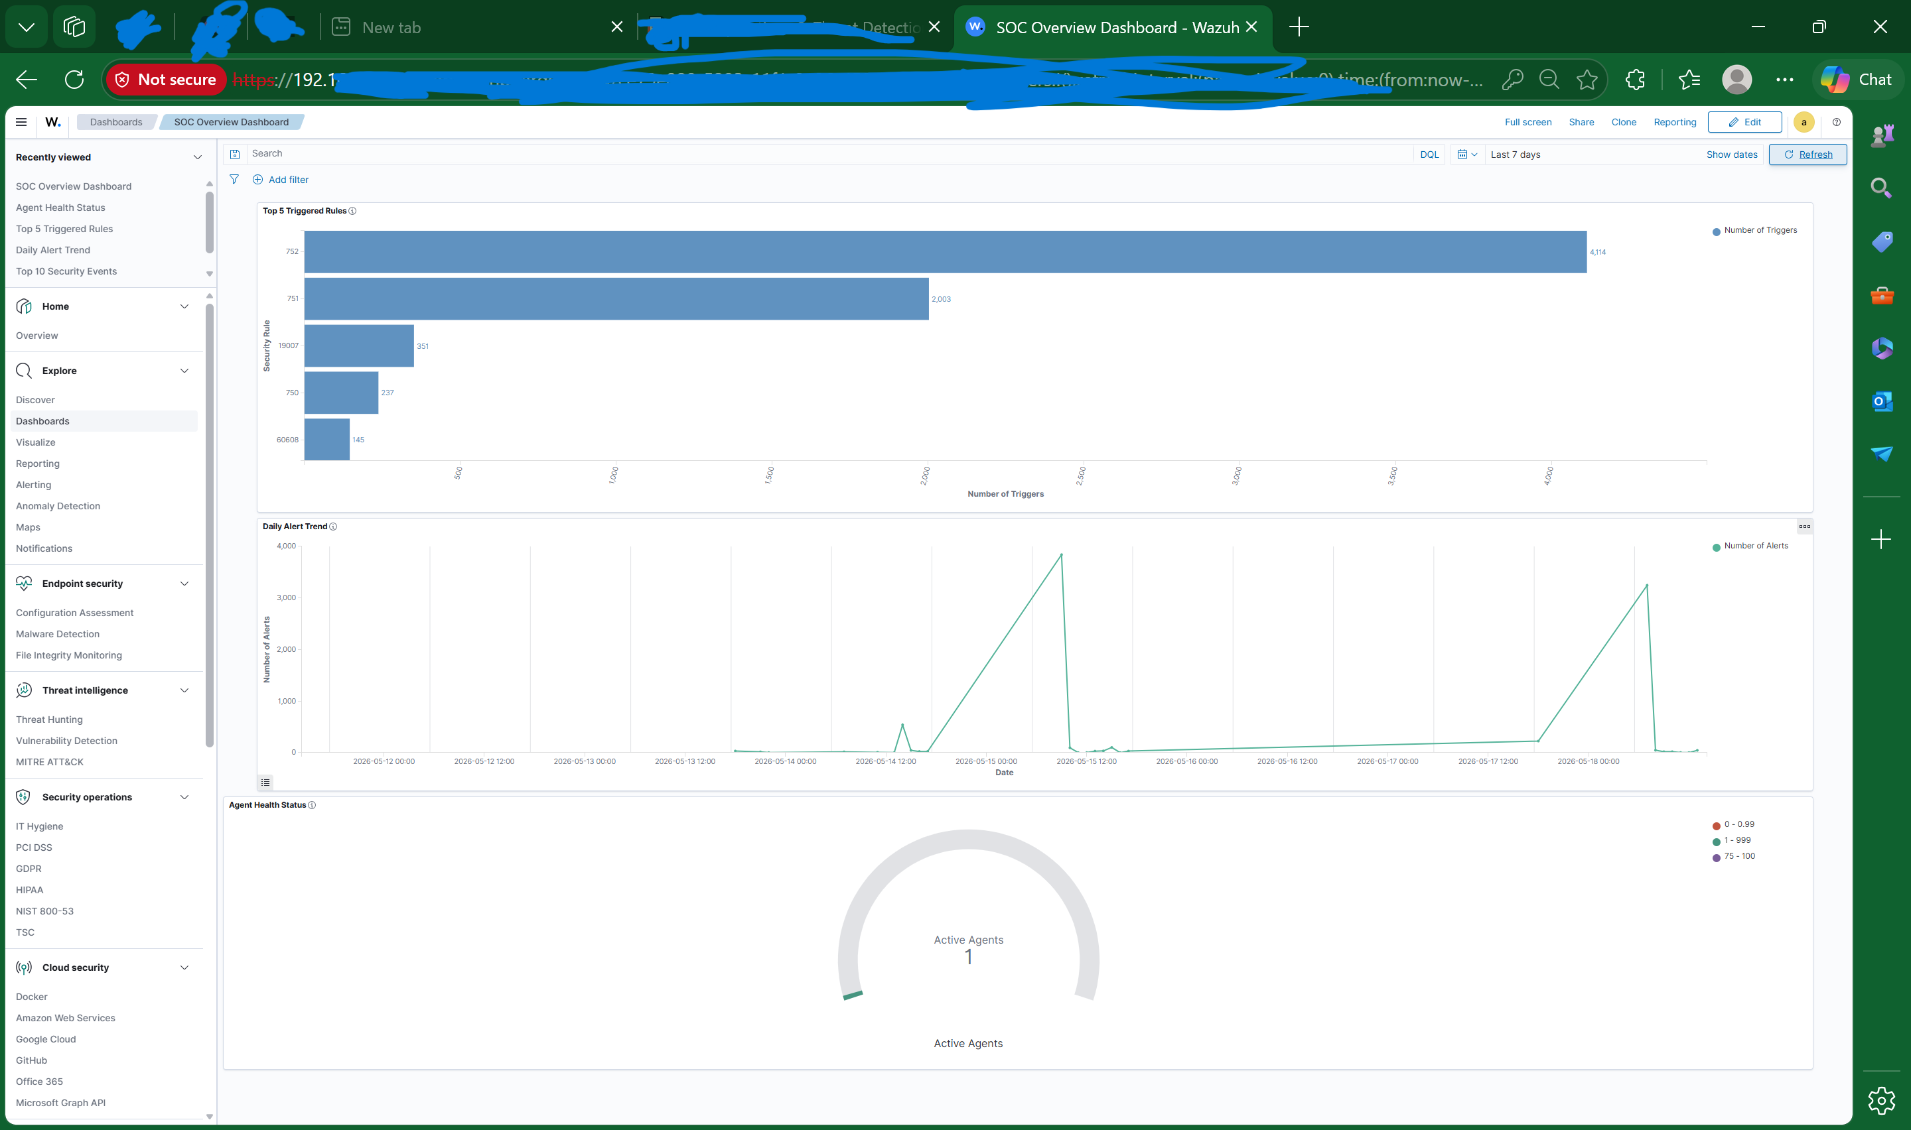Open the user avatar menu 'a'
The width and height of the screenshot is (1911, 1130).
pyautogui.click(x=1804, y=122)
